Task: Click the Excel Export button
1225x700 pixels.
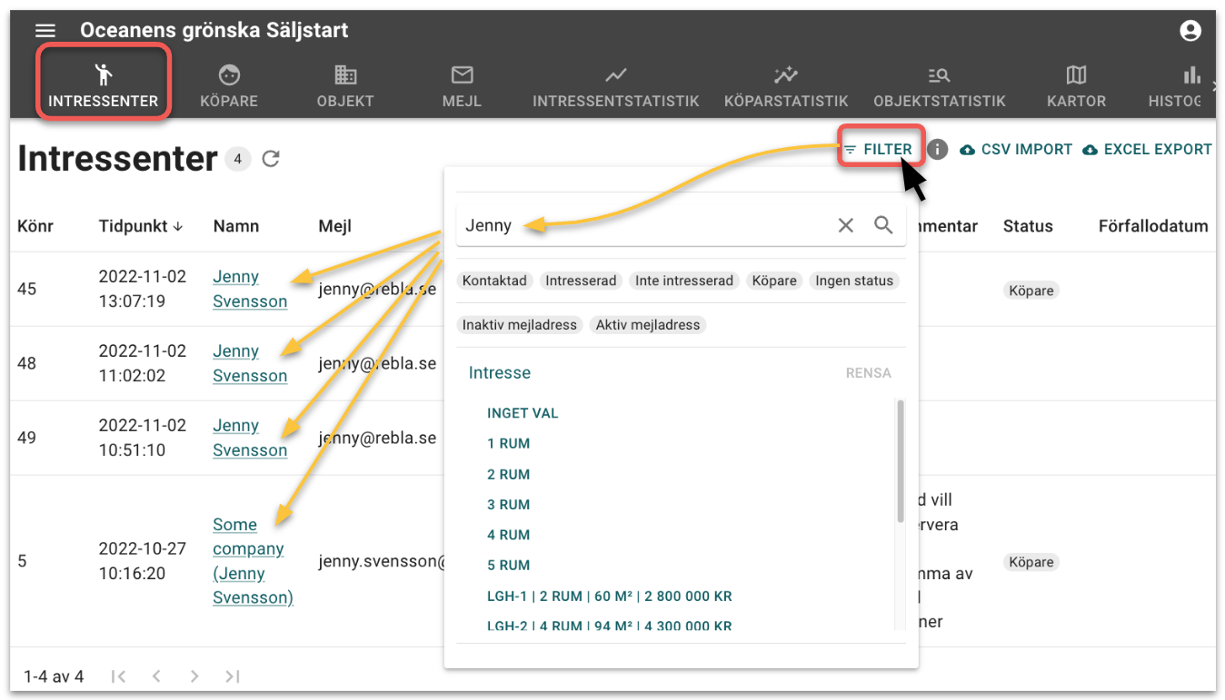Action: (x=1148, y=150)
